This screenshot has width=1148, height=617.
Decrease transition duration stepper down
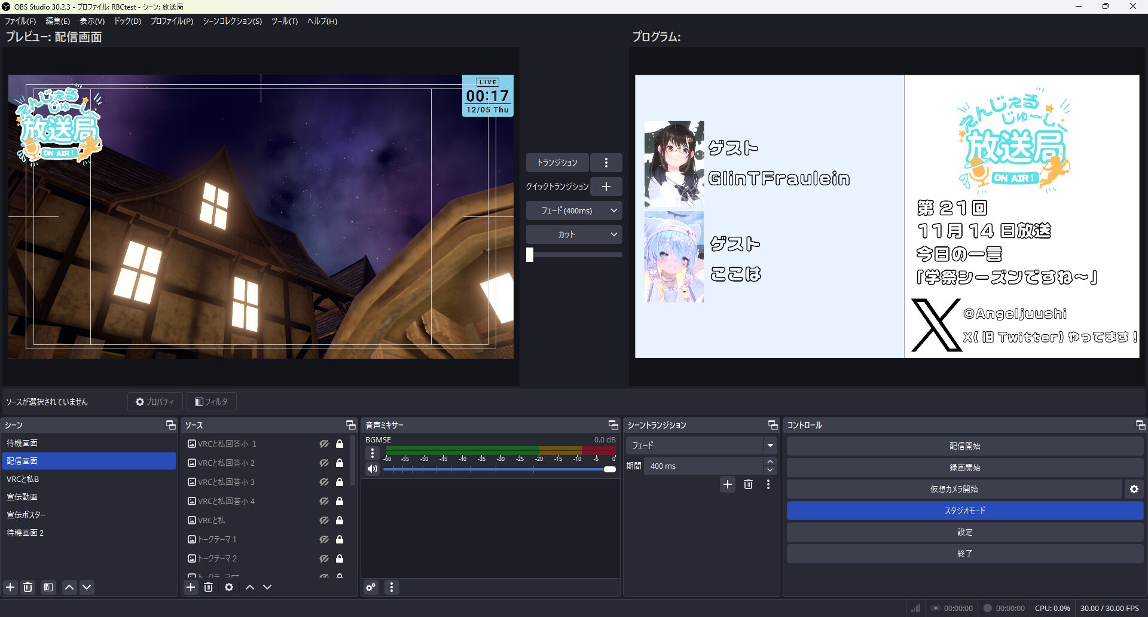[x=770, y=470]
